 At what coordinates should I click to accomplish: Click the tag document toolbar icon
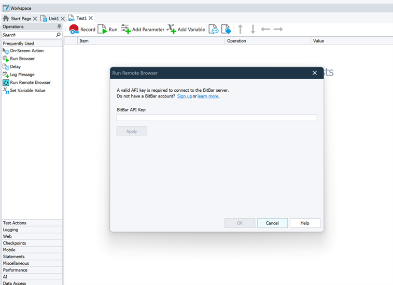point(226,29)
